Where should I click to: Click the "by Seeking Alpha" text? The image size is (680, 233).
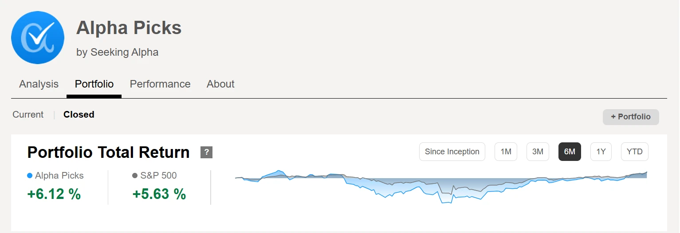click(117, 52)
